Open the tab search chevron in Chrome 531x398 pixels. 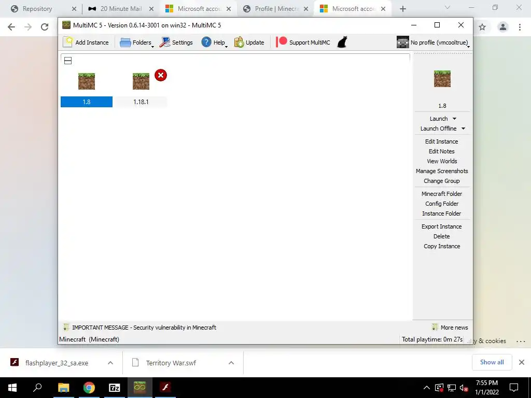point(448,7)
